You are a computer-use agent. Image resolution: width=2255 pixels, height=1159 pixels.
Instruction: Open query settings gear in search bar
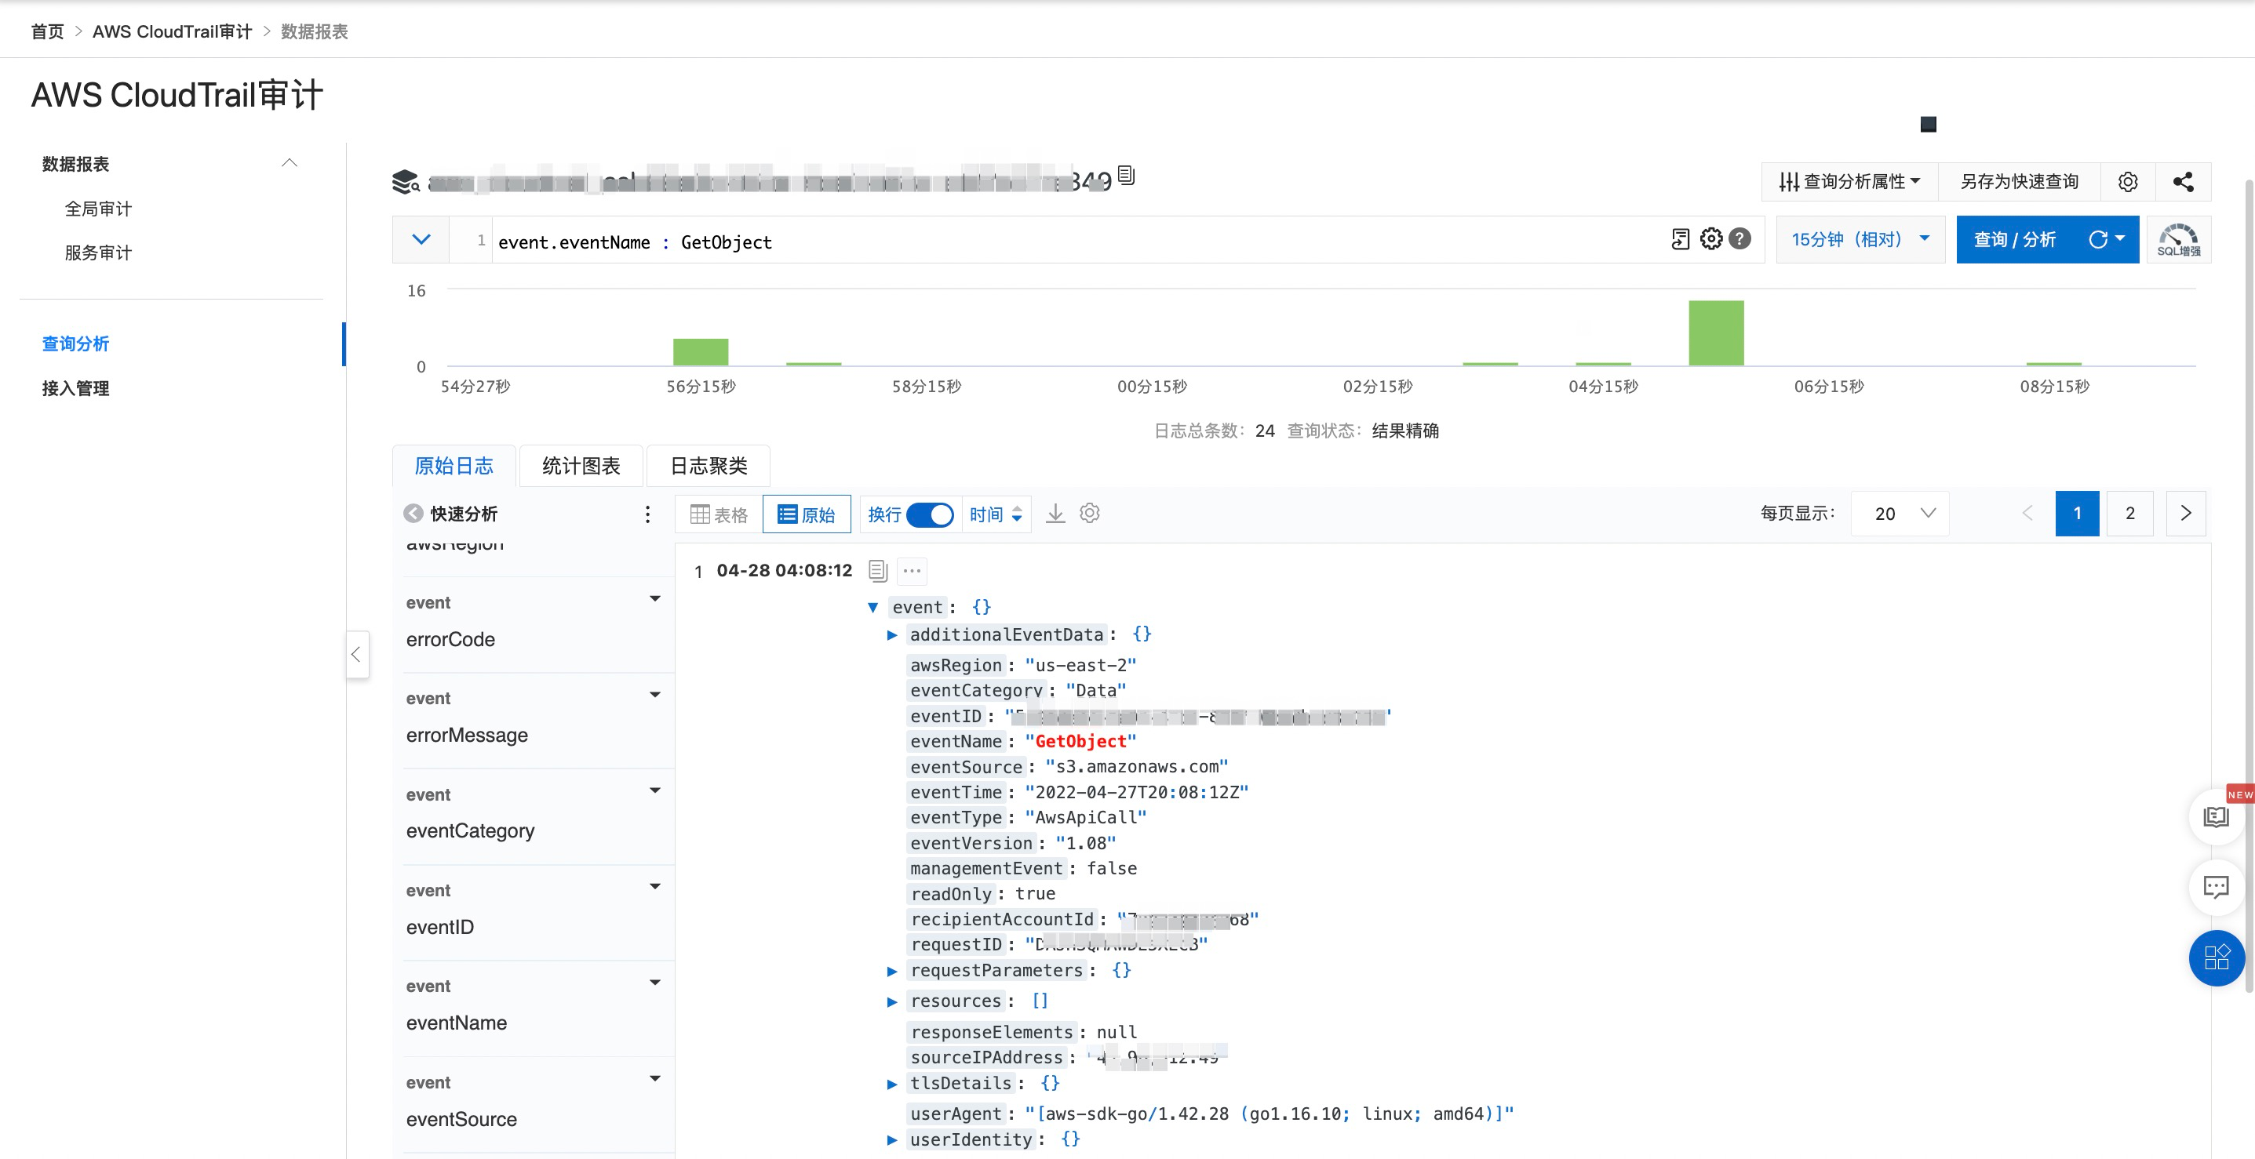click(1710, 239)
